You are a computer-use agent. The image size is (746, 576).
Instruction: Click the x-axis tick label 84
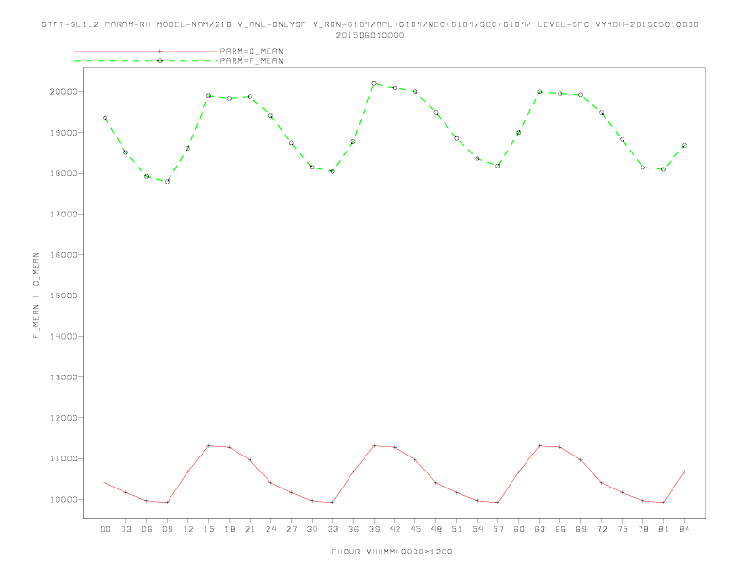coord(684,529)
